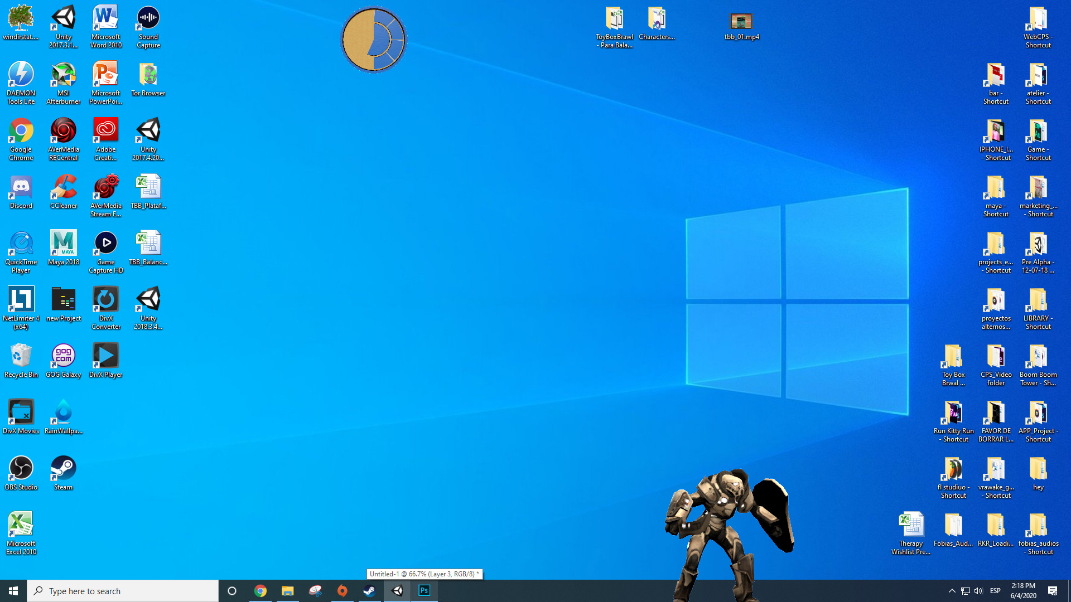
Task: Select the Unity 2017.4.20 desktop shortcut
Action: pyautogui.click(x=148, y=139)
